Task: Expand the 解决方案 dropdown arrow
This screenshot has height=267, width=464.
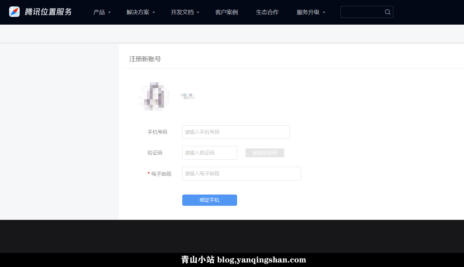Action: pyautogui.click(x=154, y=12)
